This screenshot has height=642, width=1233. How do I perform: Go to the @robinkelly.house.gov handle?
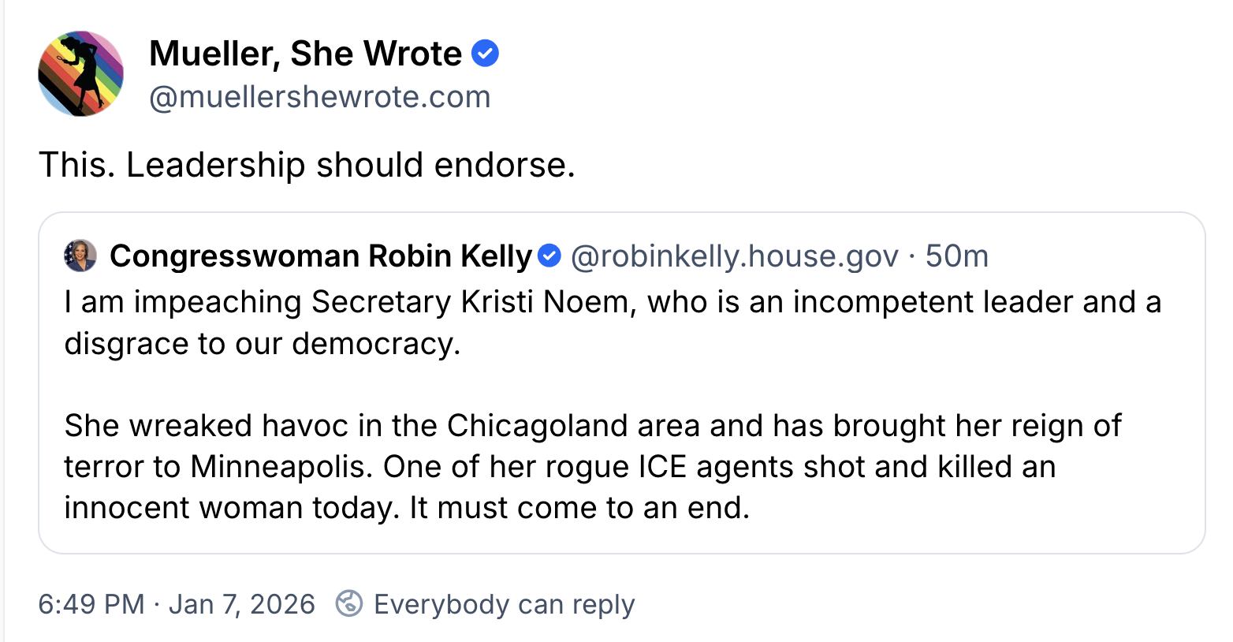point(734,256)
